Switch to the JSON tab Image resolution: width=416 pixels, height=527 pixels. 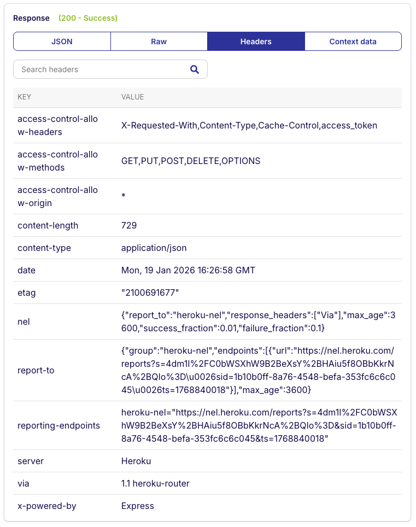point(62,41)
